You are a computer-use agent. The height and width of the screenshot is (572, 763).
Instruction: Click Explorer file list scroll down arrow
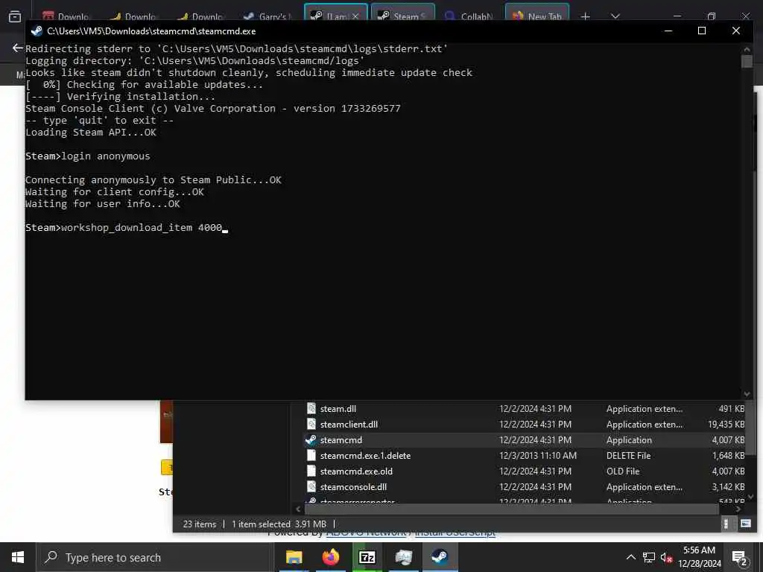[751, 497]
